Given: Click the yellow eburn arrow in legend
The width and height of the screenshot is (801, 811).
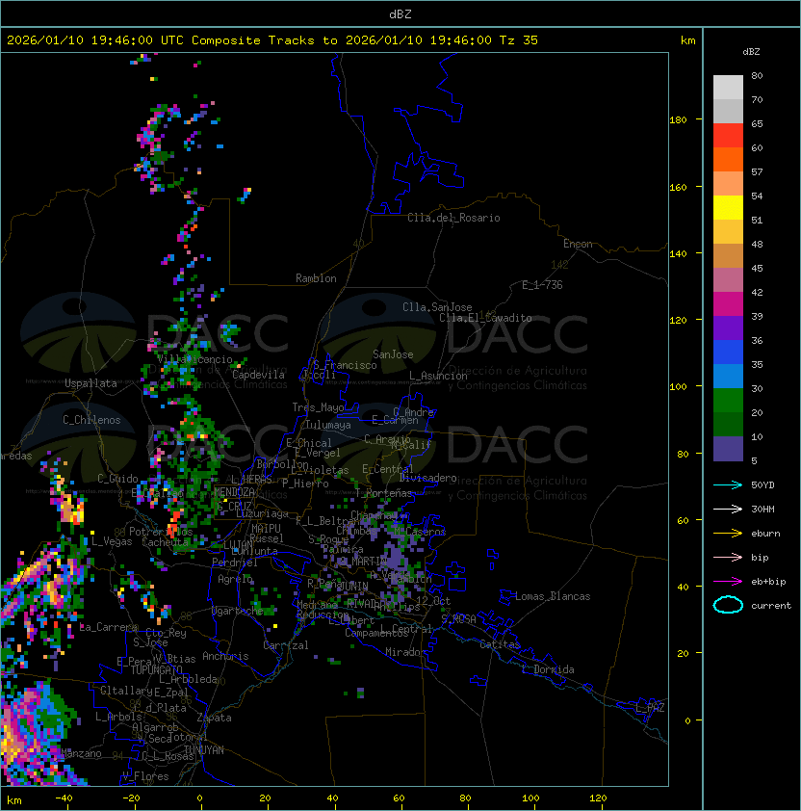Looking at the screenshot, I should pyautogui.click(x=728, y=534).
